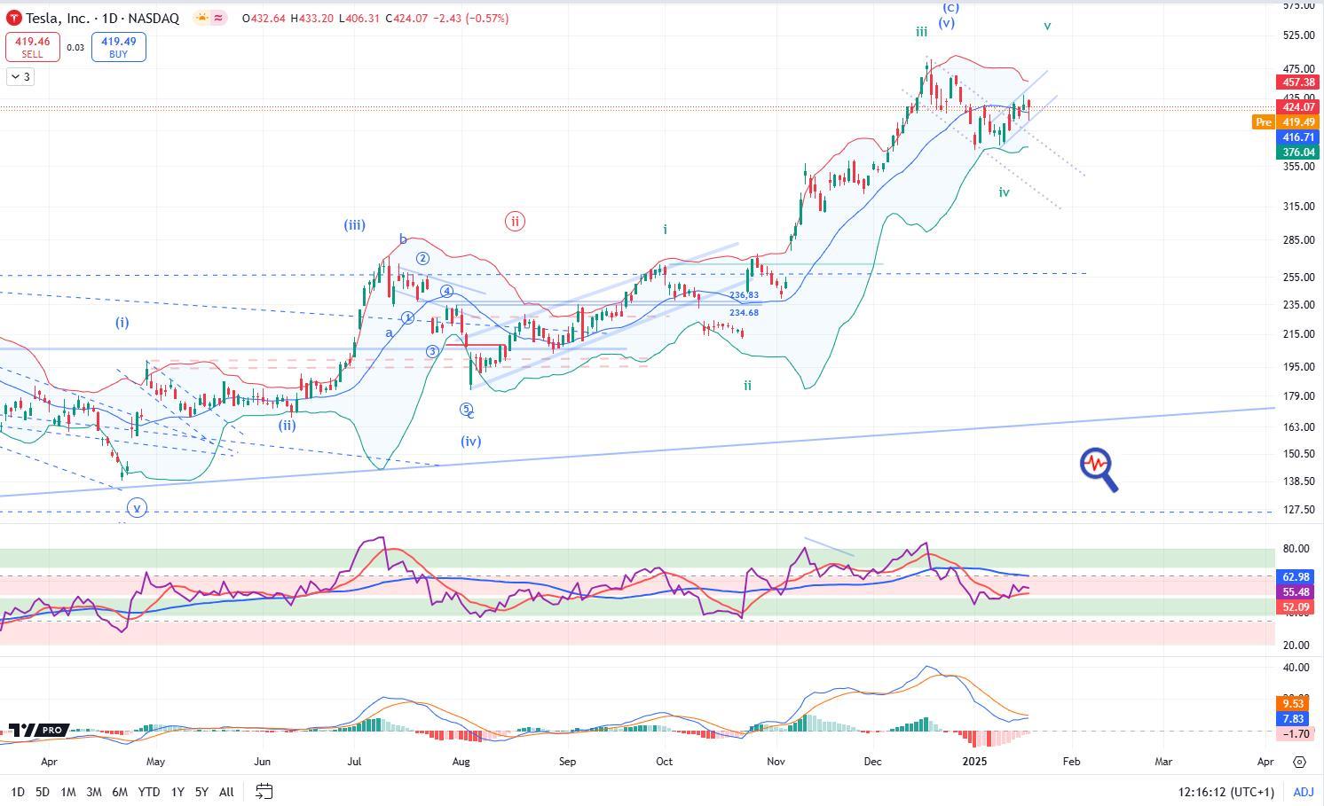Select the green iv wave label
The image size is (1324, 806).
1004,192
